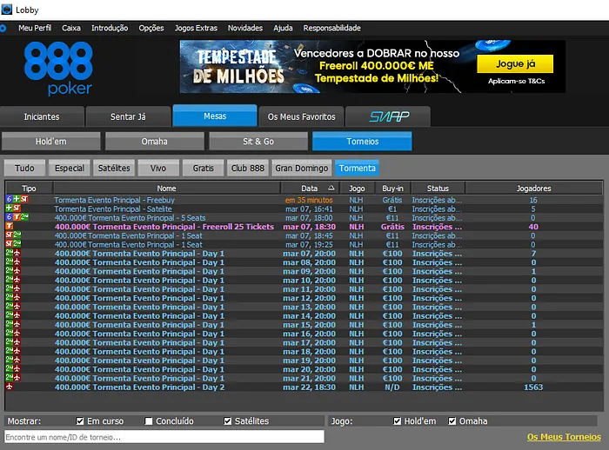The width and height of the screenshot is (609, 450).
Task: Click the ST icon on the Satelite row
Action: [x=17, y=208]
